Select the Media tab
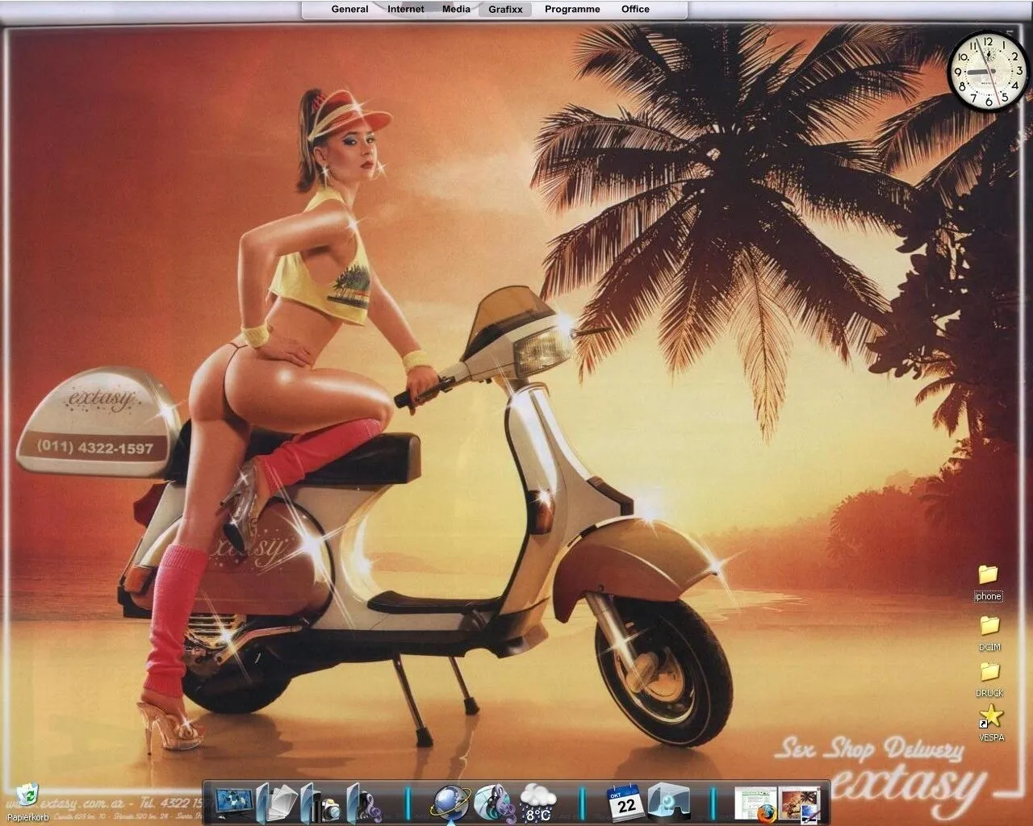This screenshot has height=826, width=1033. [456, 10]
